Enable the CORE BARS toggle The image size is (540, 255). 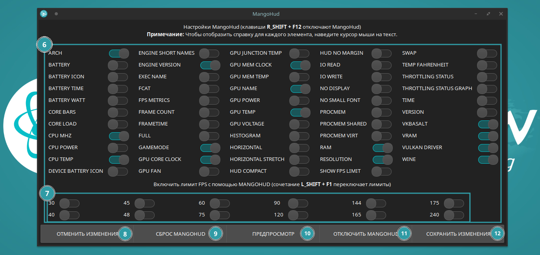(118, 112)
